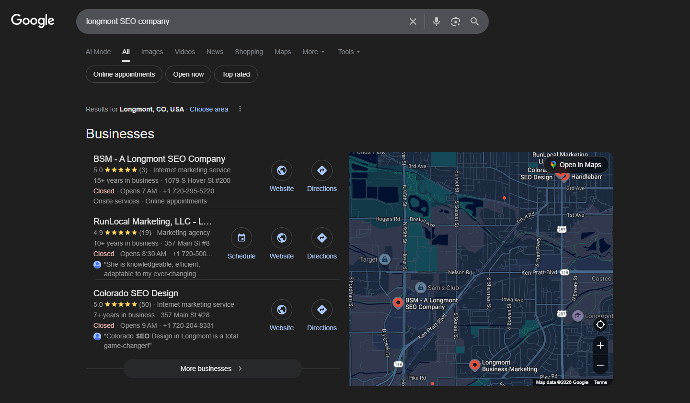
Task: Enable the Online appointments filter
Action: coord(124,74)
